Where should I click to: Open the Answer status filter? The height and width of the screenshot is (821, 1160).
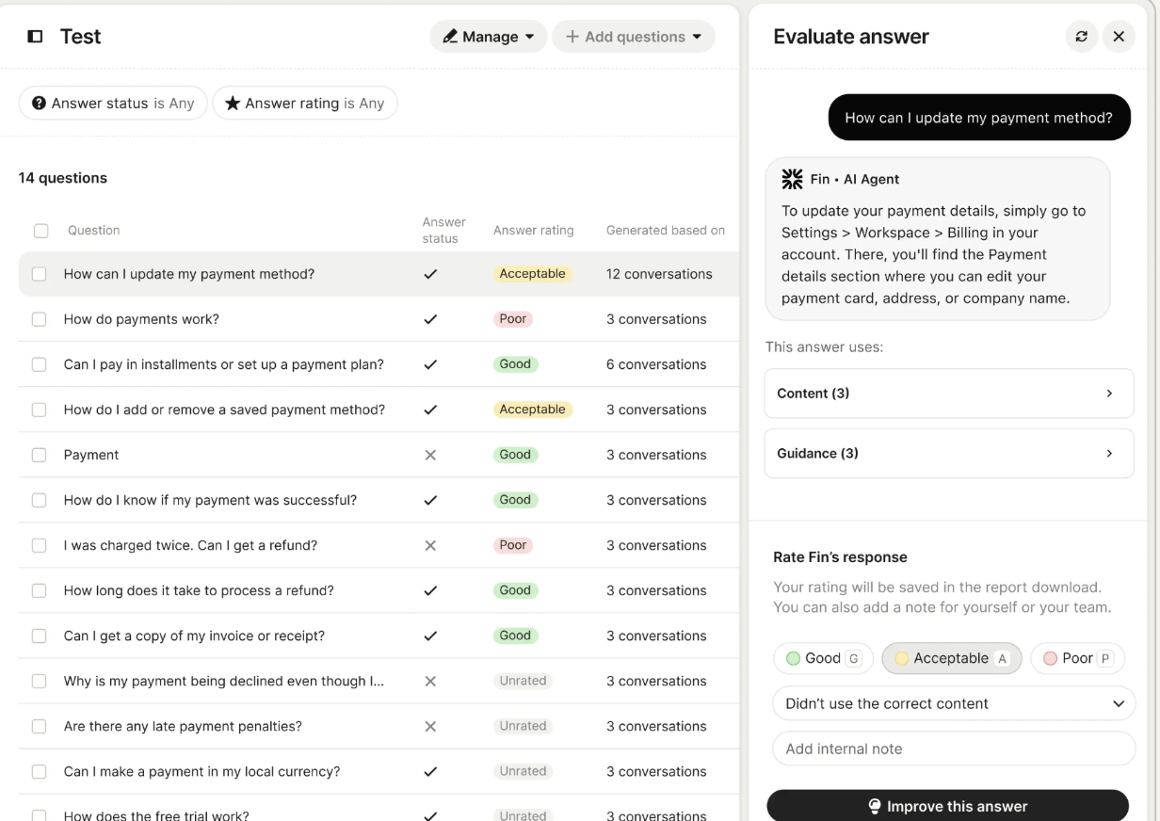coord(113,104)
